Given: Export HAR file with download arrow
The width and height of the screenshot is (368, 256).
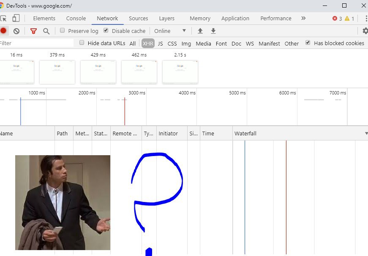Looking at the screenshot, I should (213, 31).
